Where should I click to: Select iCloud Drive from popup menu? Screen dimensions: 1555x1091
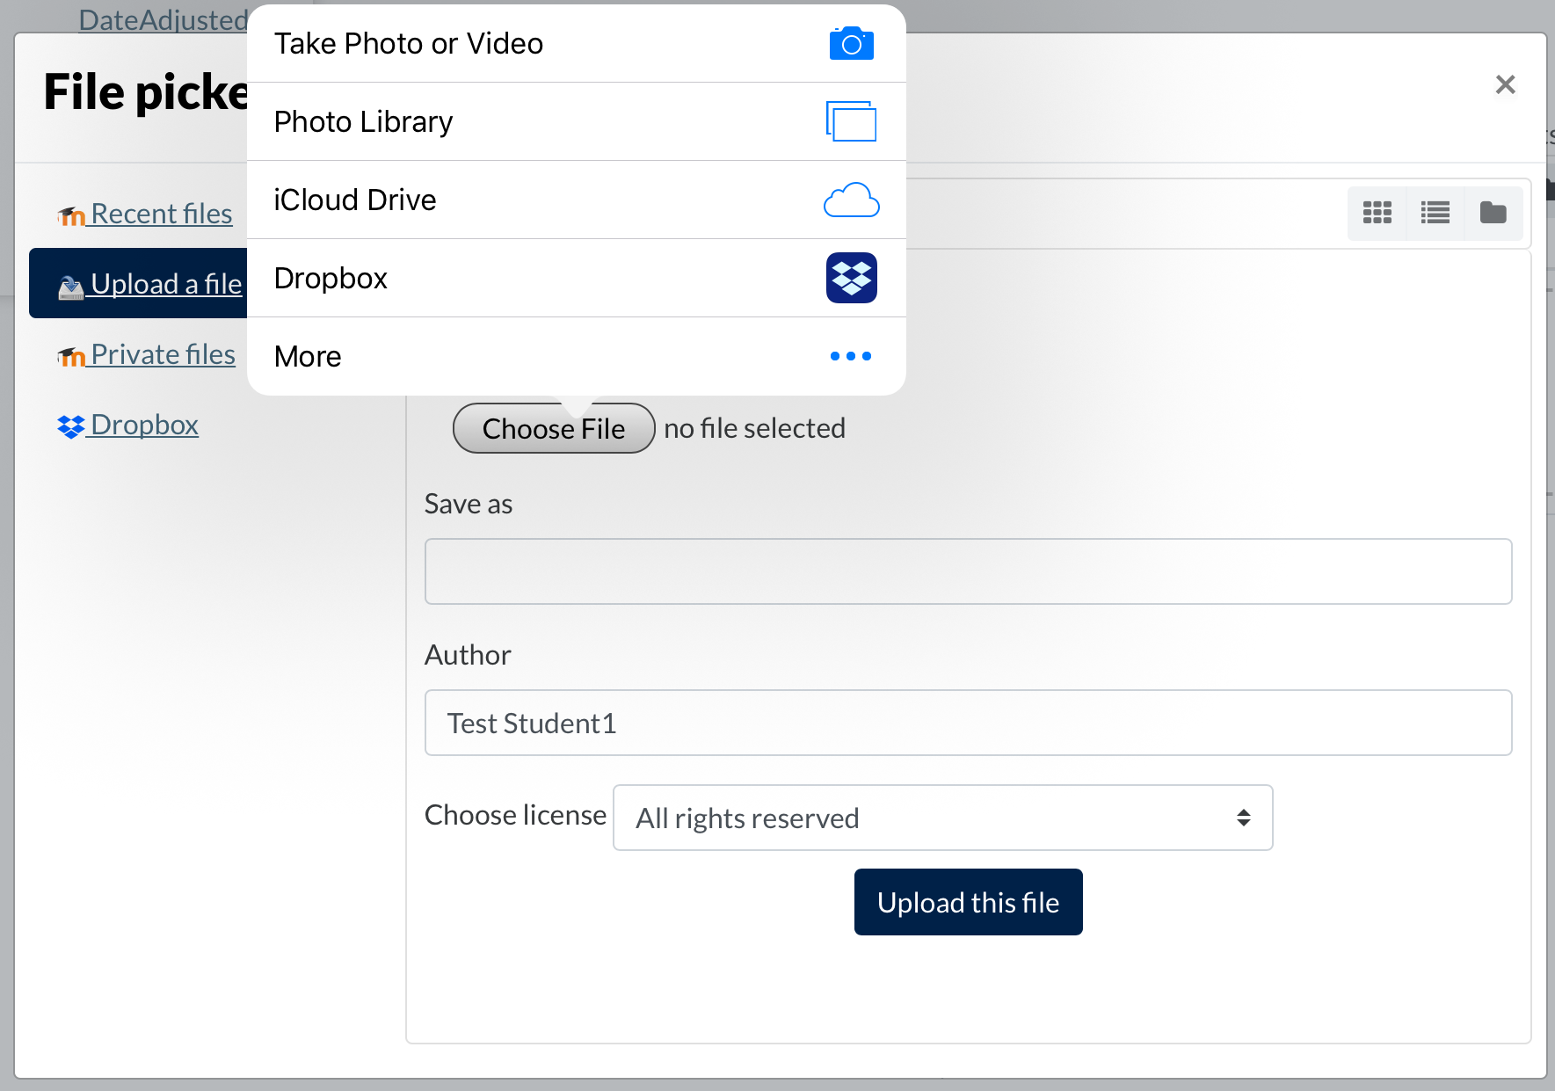click(x=577, y=200)
